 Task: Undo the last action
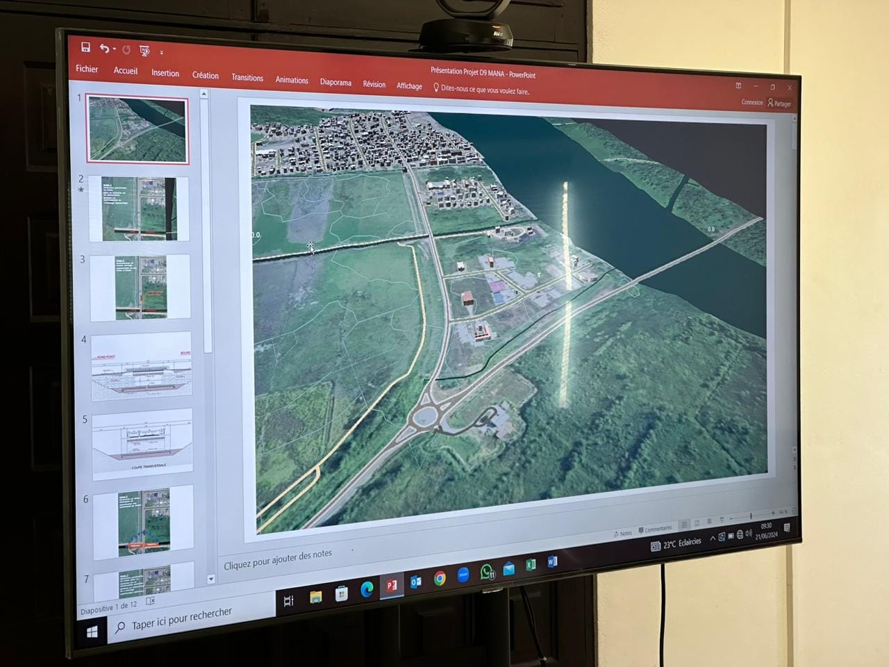(x=103, y=48)
